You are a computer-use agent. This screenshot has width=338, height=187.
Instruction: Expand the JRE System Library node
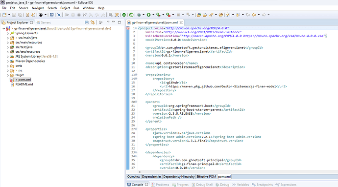tap(8, 57)
